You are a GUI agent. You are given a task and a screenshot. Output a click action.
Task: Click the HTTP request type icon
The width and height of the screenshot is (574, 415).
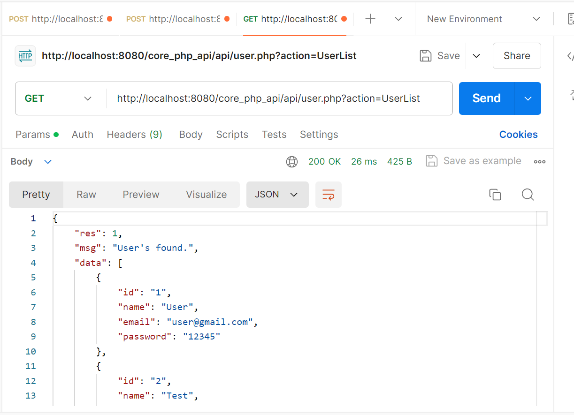[x=25, y=56]
